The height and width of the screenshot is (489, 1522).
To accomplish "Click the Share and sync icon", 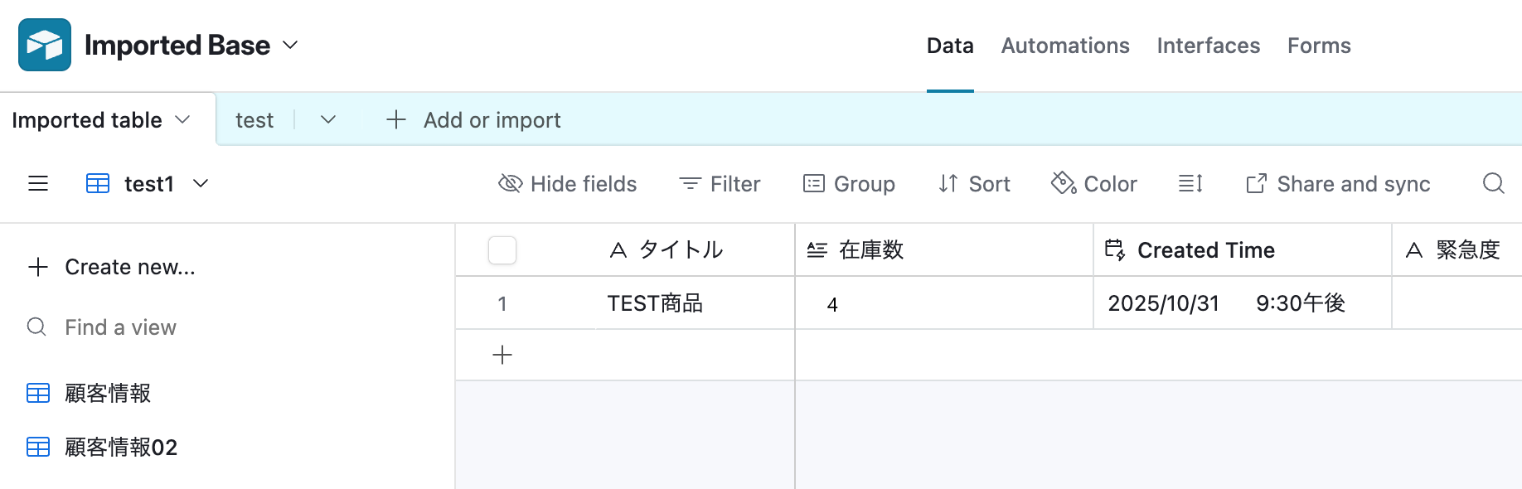I will tap(1256, 183).
